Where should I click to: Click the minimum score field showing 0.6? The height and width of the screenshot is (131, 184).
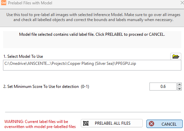(x=163, y=87)
